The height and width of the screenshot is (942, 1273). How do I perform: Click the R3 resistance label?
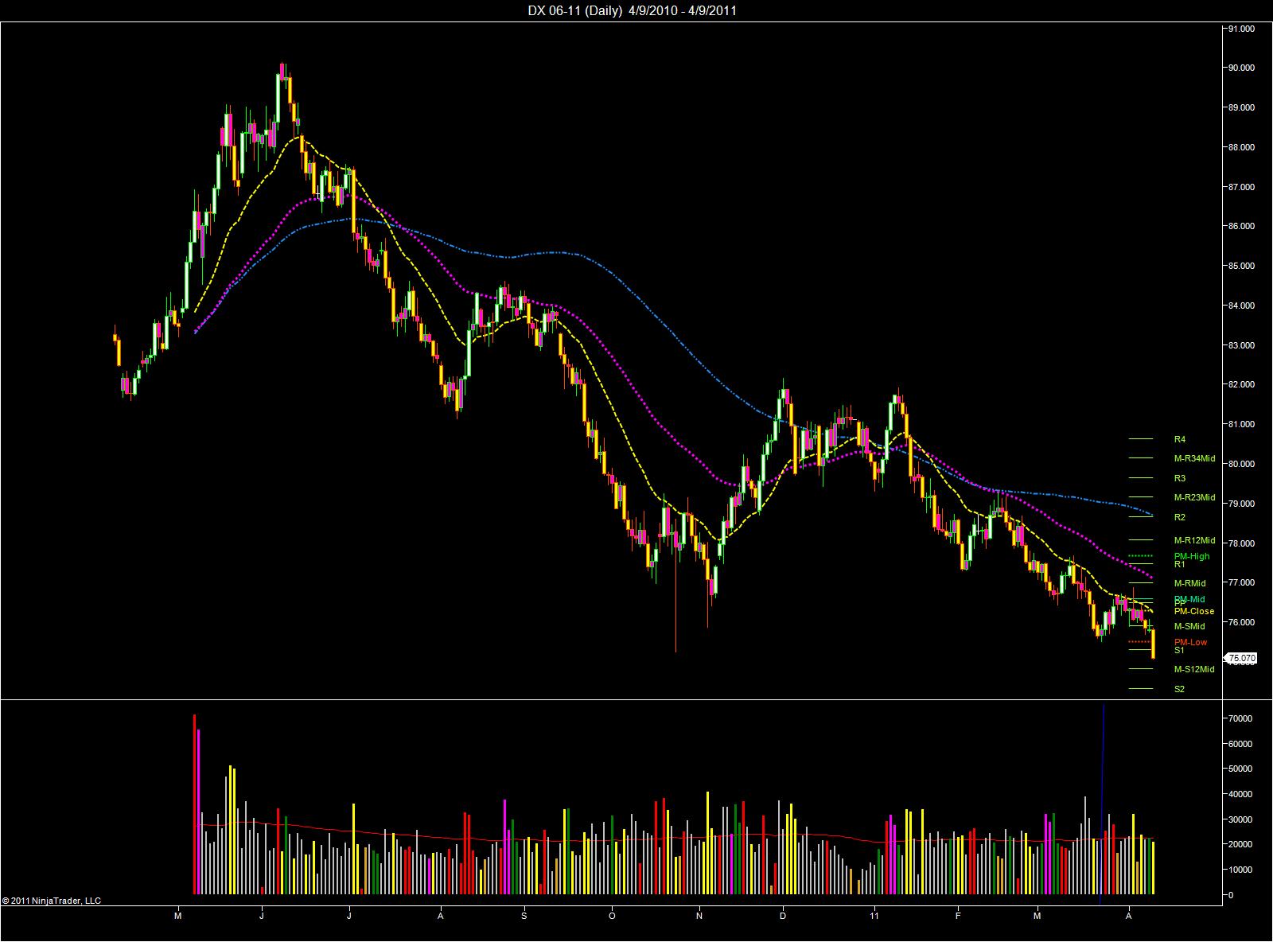(1179, 478)
